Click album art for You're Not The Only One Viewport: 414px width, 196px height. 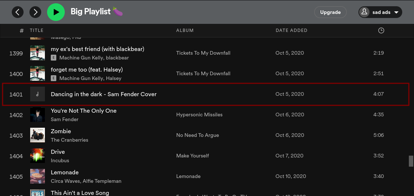click(x=38, y=115)
